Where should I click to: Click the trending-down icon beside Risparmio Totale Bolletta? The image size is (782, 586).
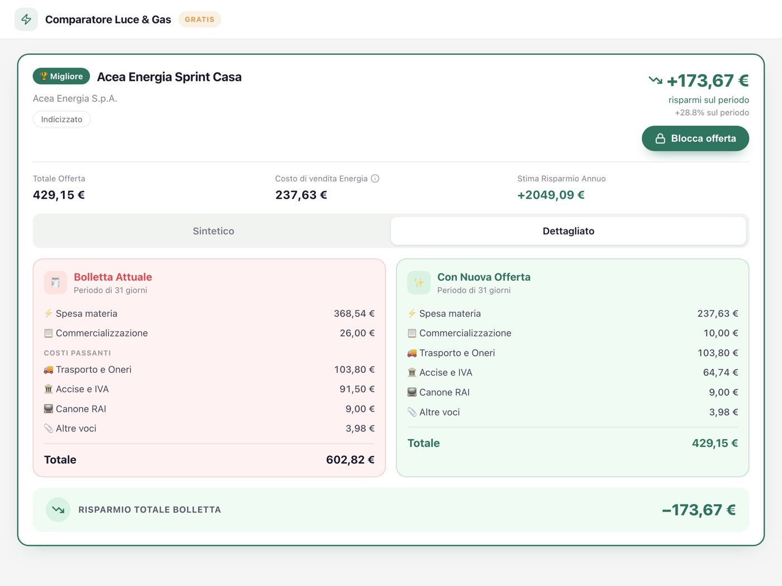tap(58, 510)
